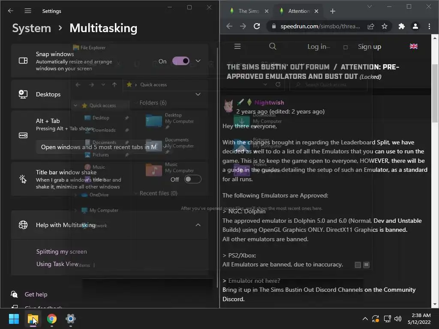Screen dimensions: 439x329
Task: Bookmark this page with star icon
Action: (x=385, y=26)
